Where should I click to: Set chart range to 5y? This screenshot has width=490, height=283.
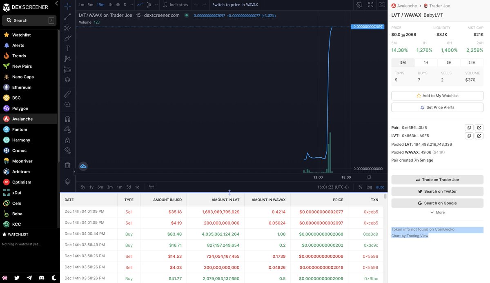(x=83, y=187)
